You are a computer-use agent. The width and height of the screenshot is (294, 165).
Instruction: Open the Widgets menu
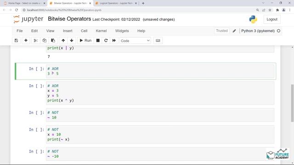point(122,31)
